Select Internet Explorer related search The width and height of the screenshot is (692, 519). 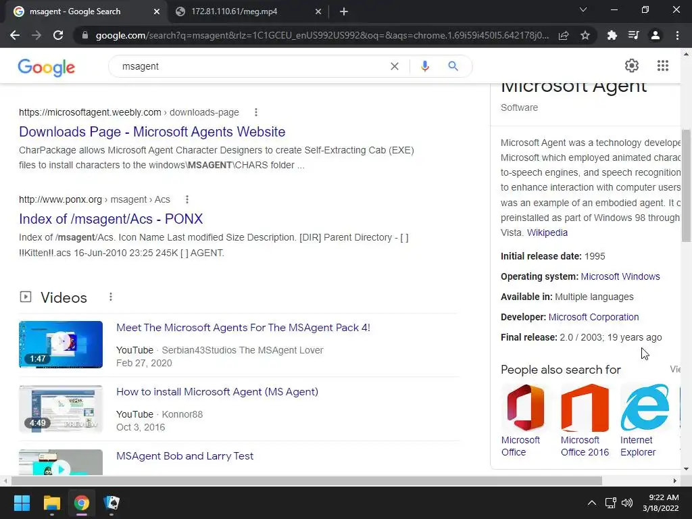click(x=644, y=420)
